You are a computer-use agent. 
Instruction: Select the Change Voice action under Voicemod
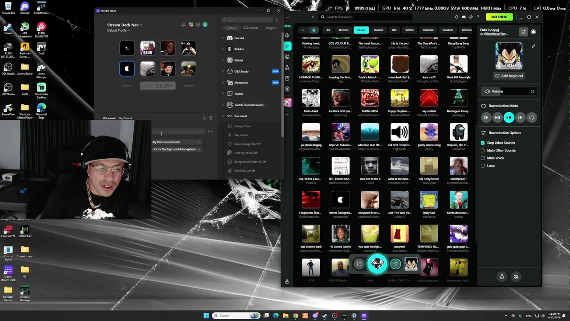[x=242, y=126]
